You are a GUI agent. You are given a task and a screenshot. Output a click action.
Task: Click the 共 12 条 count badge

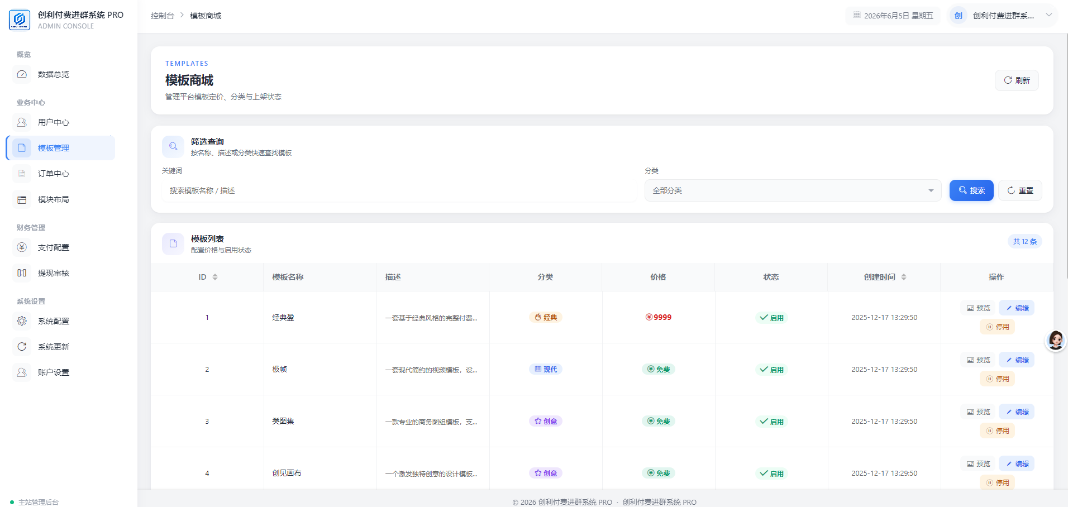click(1025, 241)
